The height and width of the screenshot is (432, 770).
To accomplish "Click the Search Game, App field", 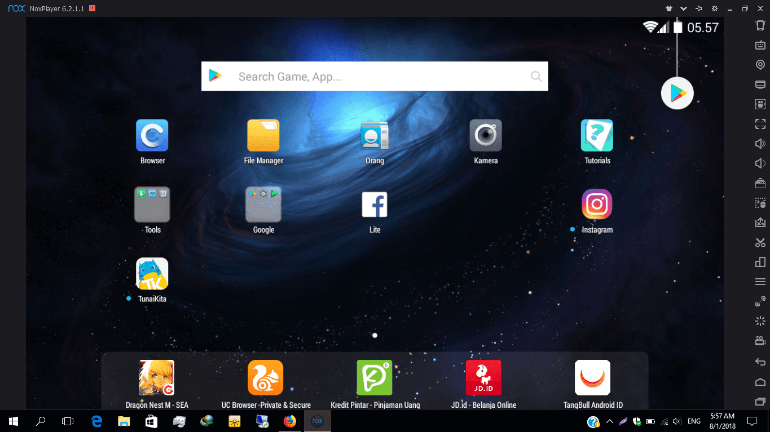I will pyautogui.click(x=375, y=76).
